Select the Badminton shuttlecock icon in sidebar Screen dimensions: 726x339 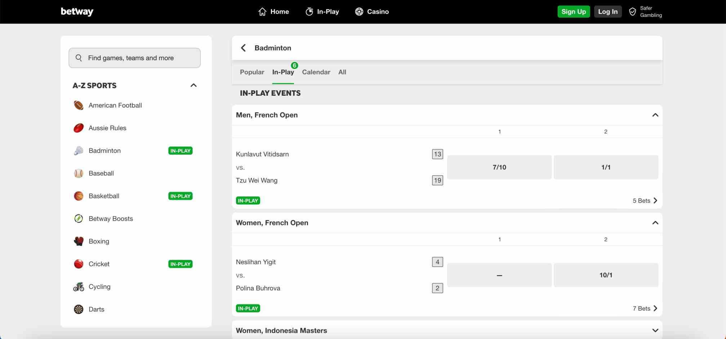(x=78, y=150)
